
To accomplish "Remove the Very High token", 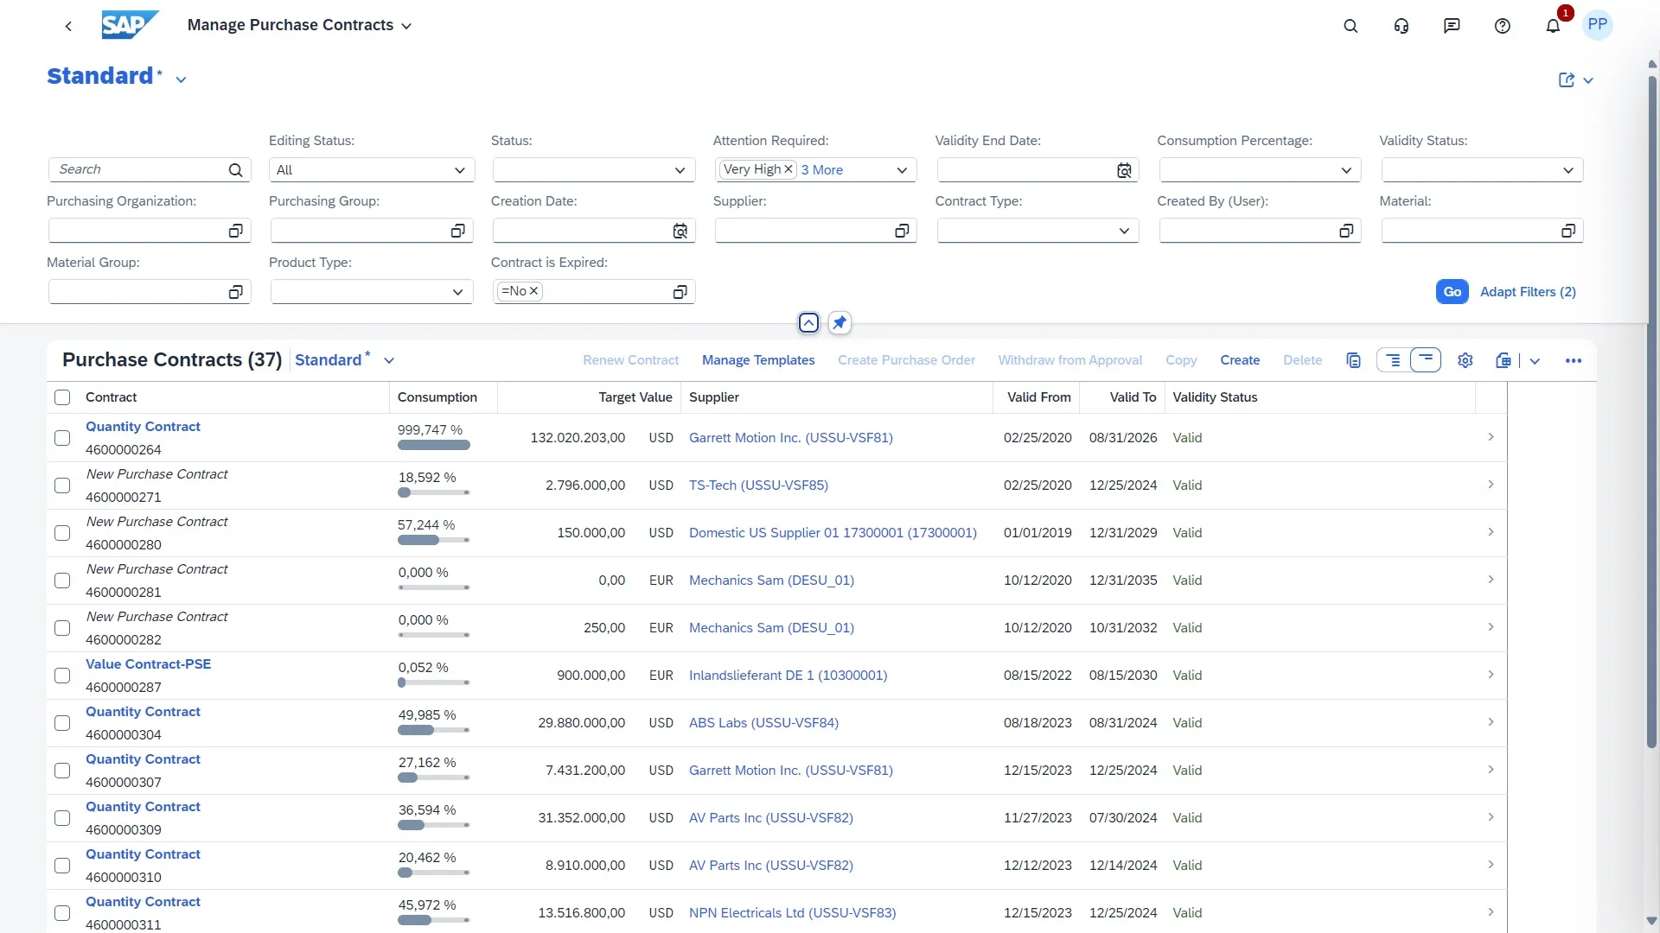I will [788, 169].
